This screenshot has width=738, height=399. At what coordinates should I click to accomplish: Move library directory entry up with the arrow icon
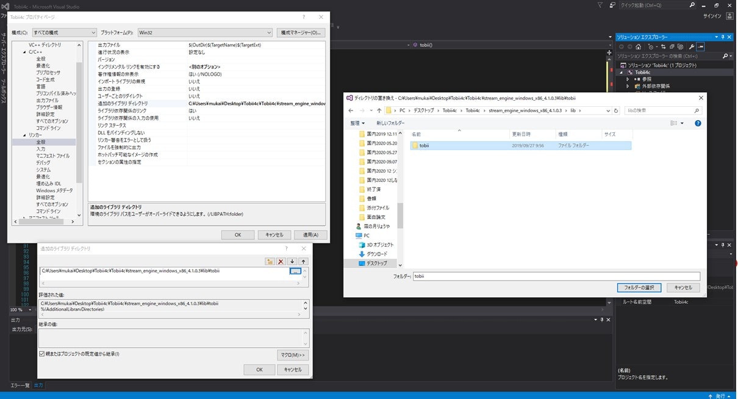[x=303, y=261]
